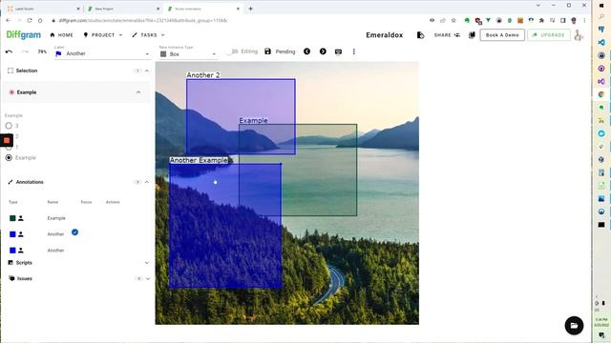Click the Upgrade button
This screenshot has width=611, height=343.
pos(549,35)
